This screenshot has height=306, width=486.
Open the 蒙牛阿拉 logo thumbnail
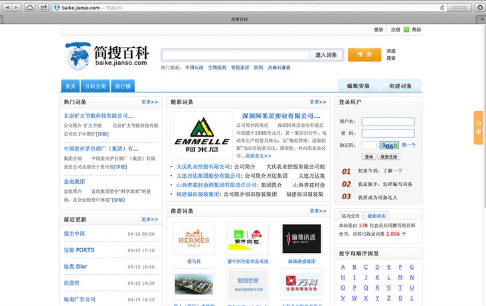pyautogui.click(x=248, y=239)
